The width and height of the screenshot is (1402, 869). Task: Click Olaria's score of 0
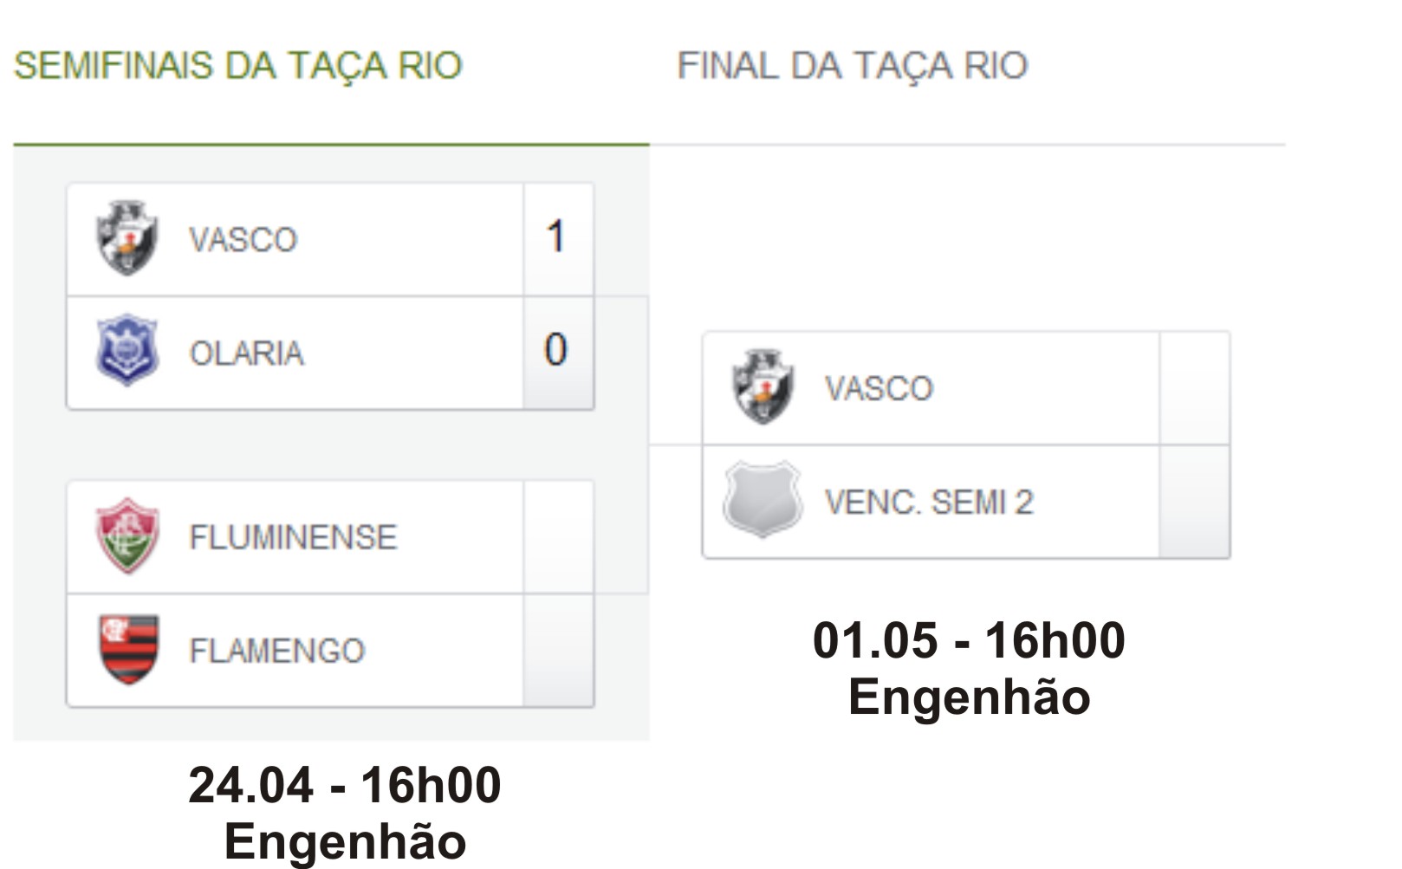556,350
